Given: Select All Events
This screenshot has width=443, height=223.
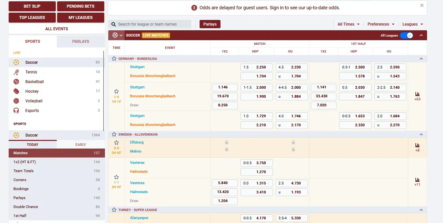Looking at the screenshot, I should 56,29.
